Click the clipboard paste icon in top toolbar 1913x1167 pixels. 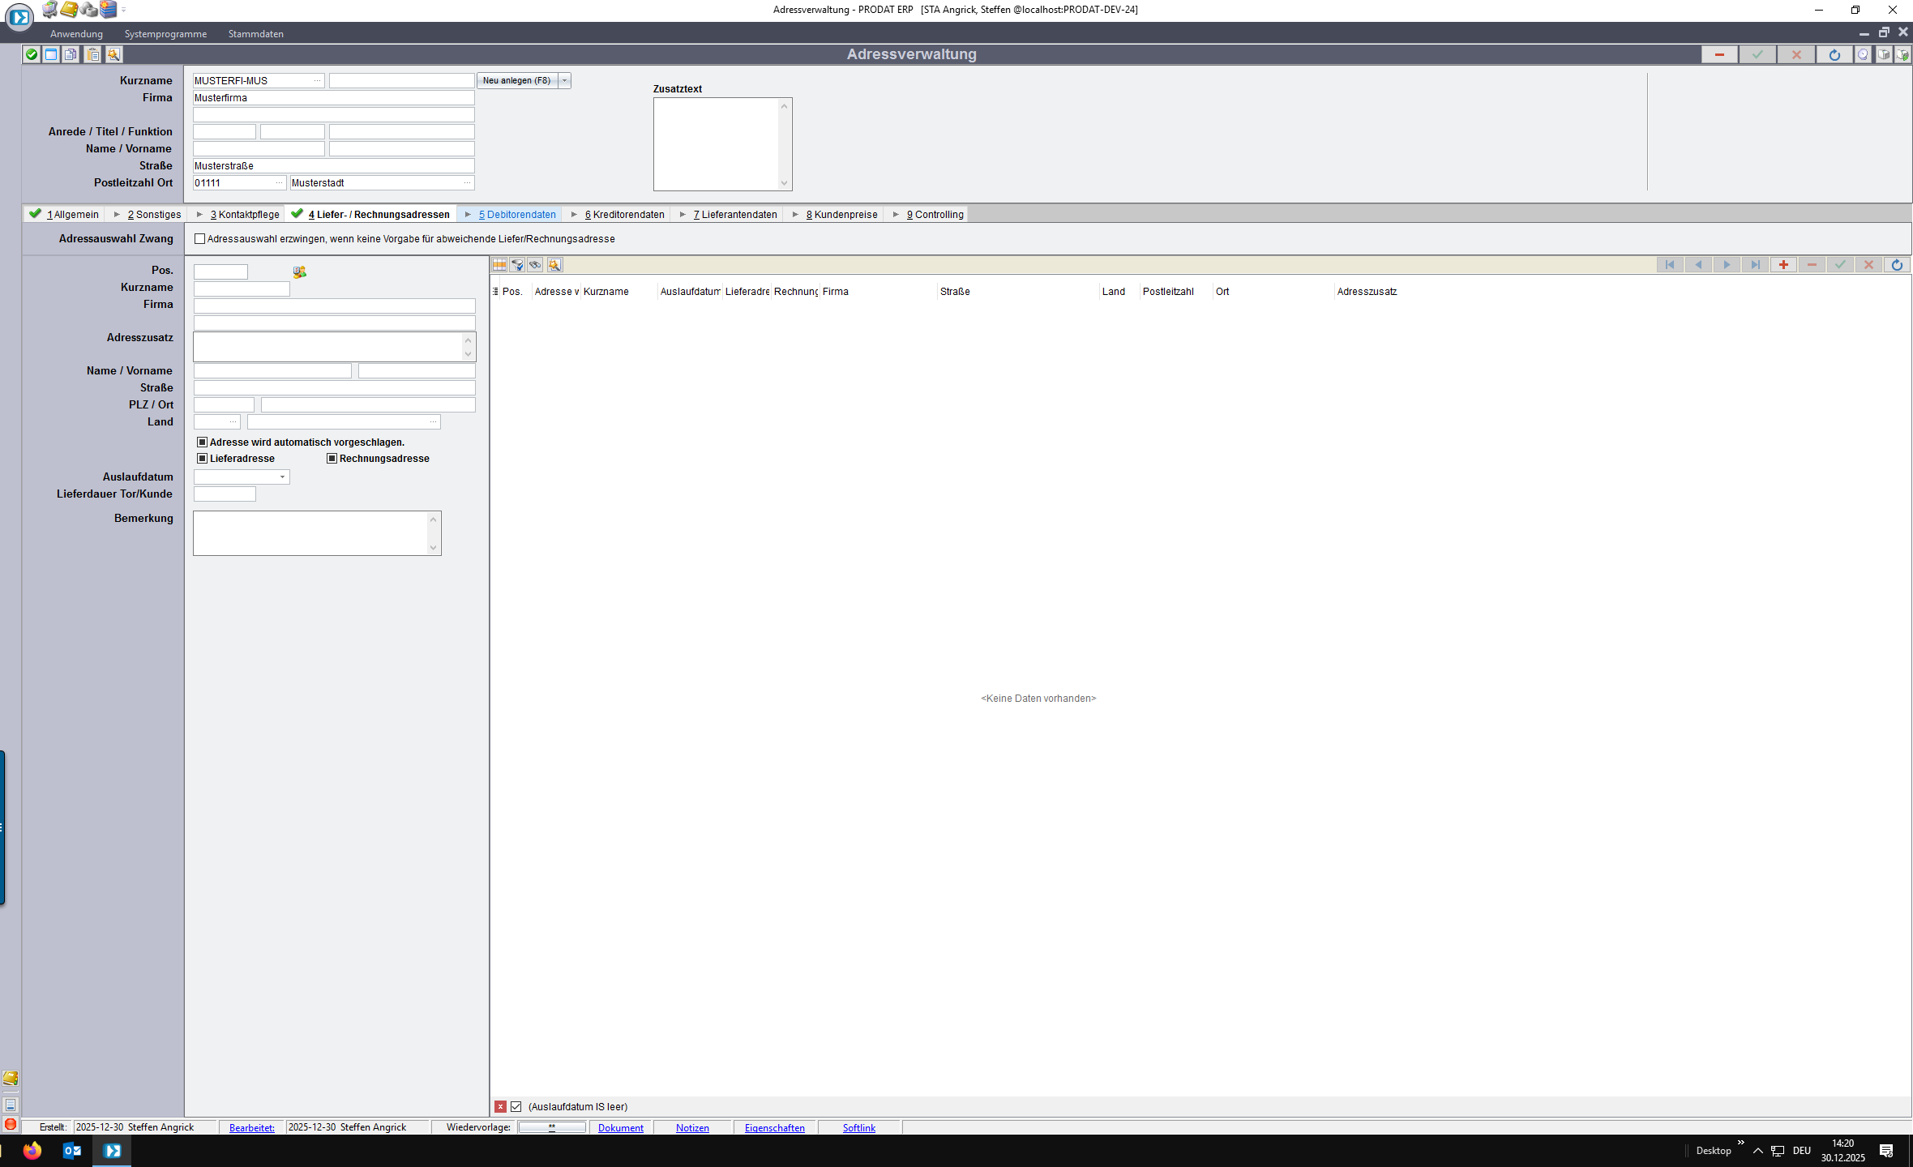tap(93, 54)
